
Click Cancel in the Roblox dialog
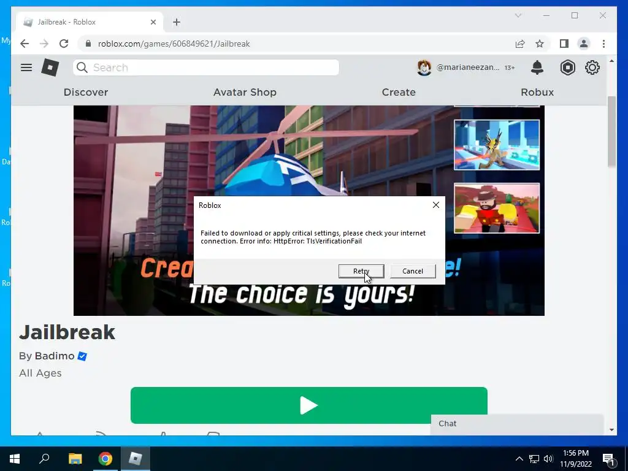[x=413, y=271]
